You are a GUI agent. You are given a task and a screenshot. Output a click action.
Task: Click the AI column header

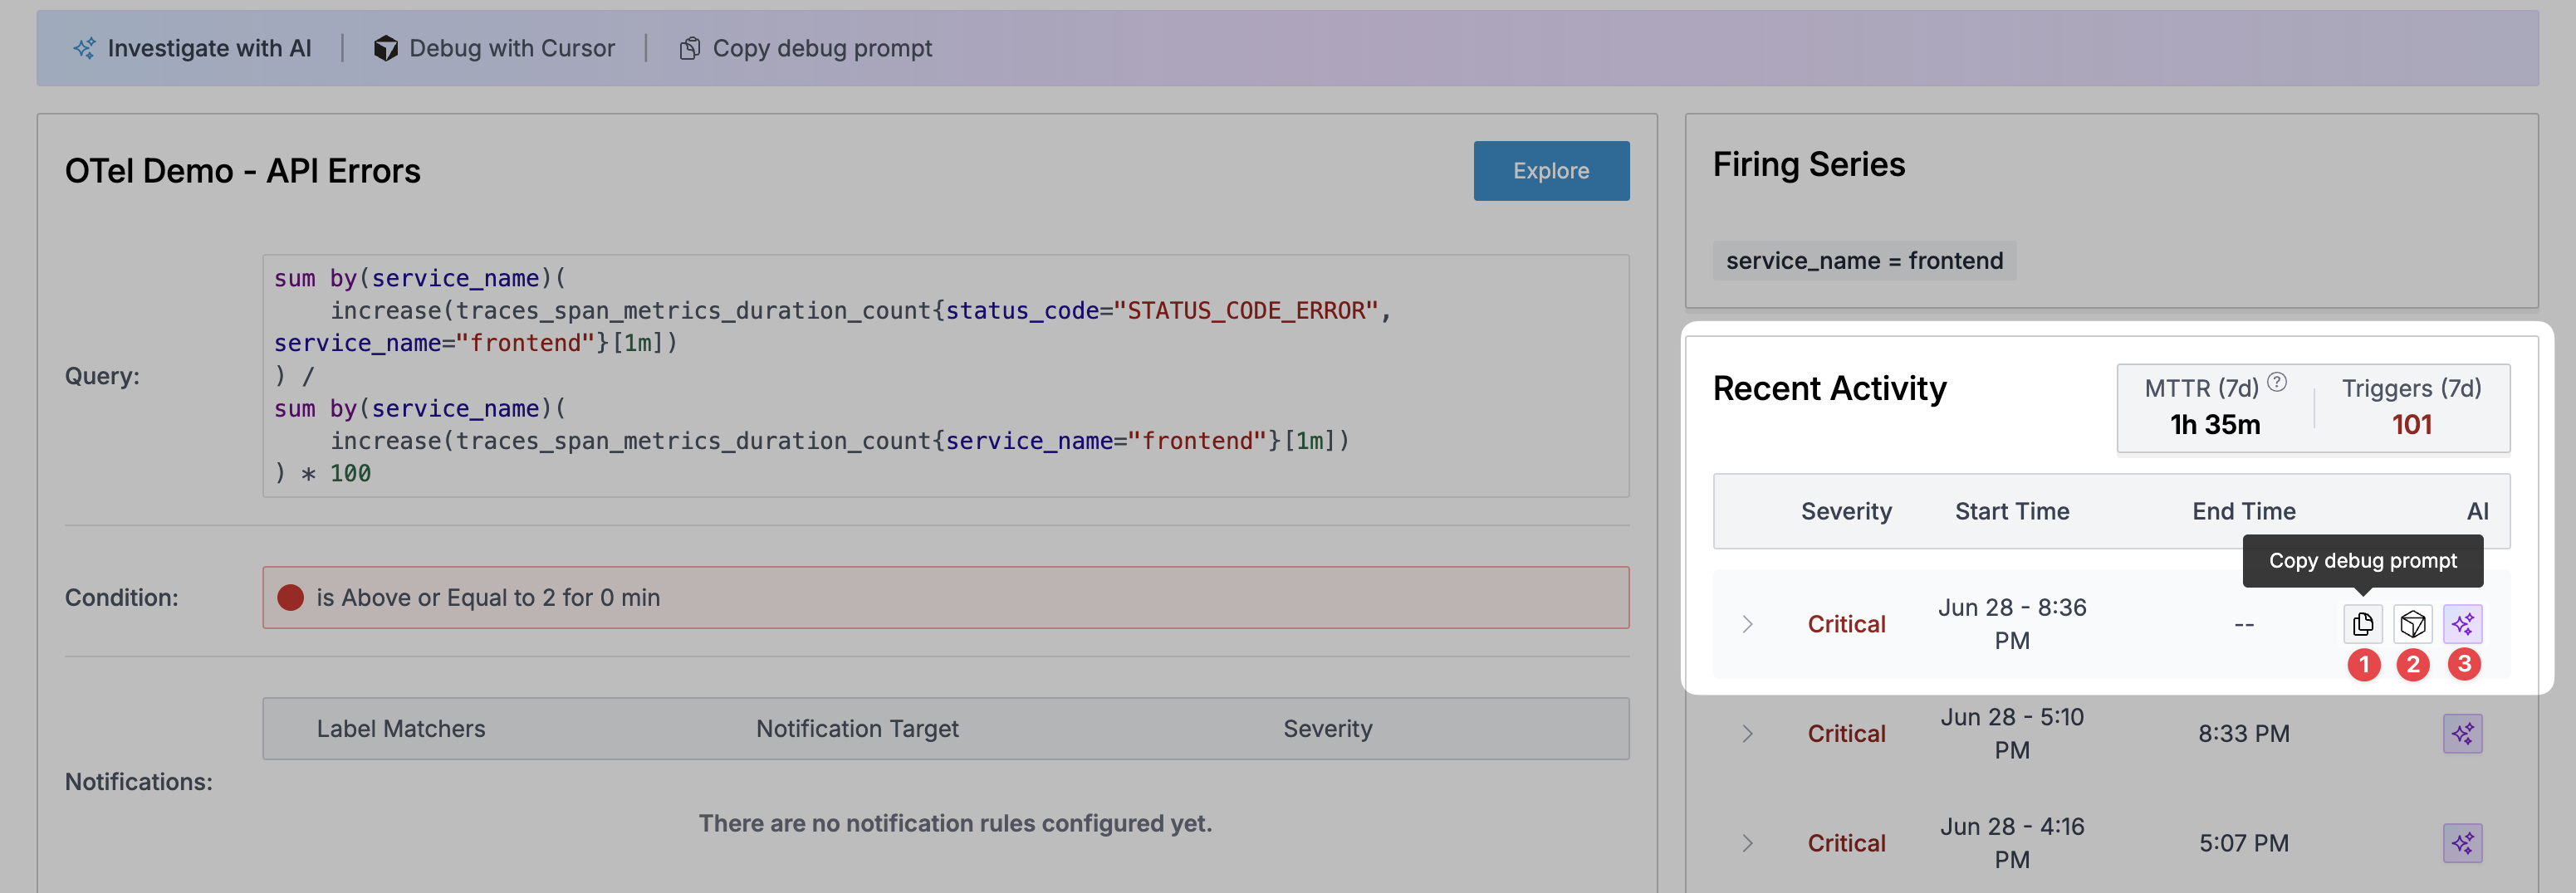[2477, 511]
